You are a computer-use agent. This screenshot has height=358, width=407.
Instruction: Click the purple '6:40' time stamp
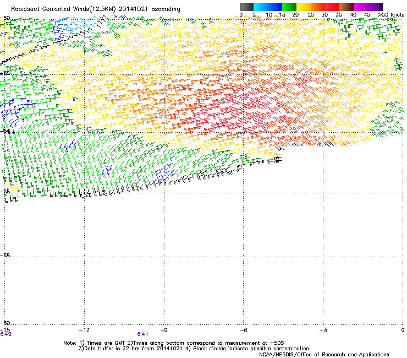pos(5,334)
